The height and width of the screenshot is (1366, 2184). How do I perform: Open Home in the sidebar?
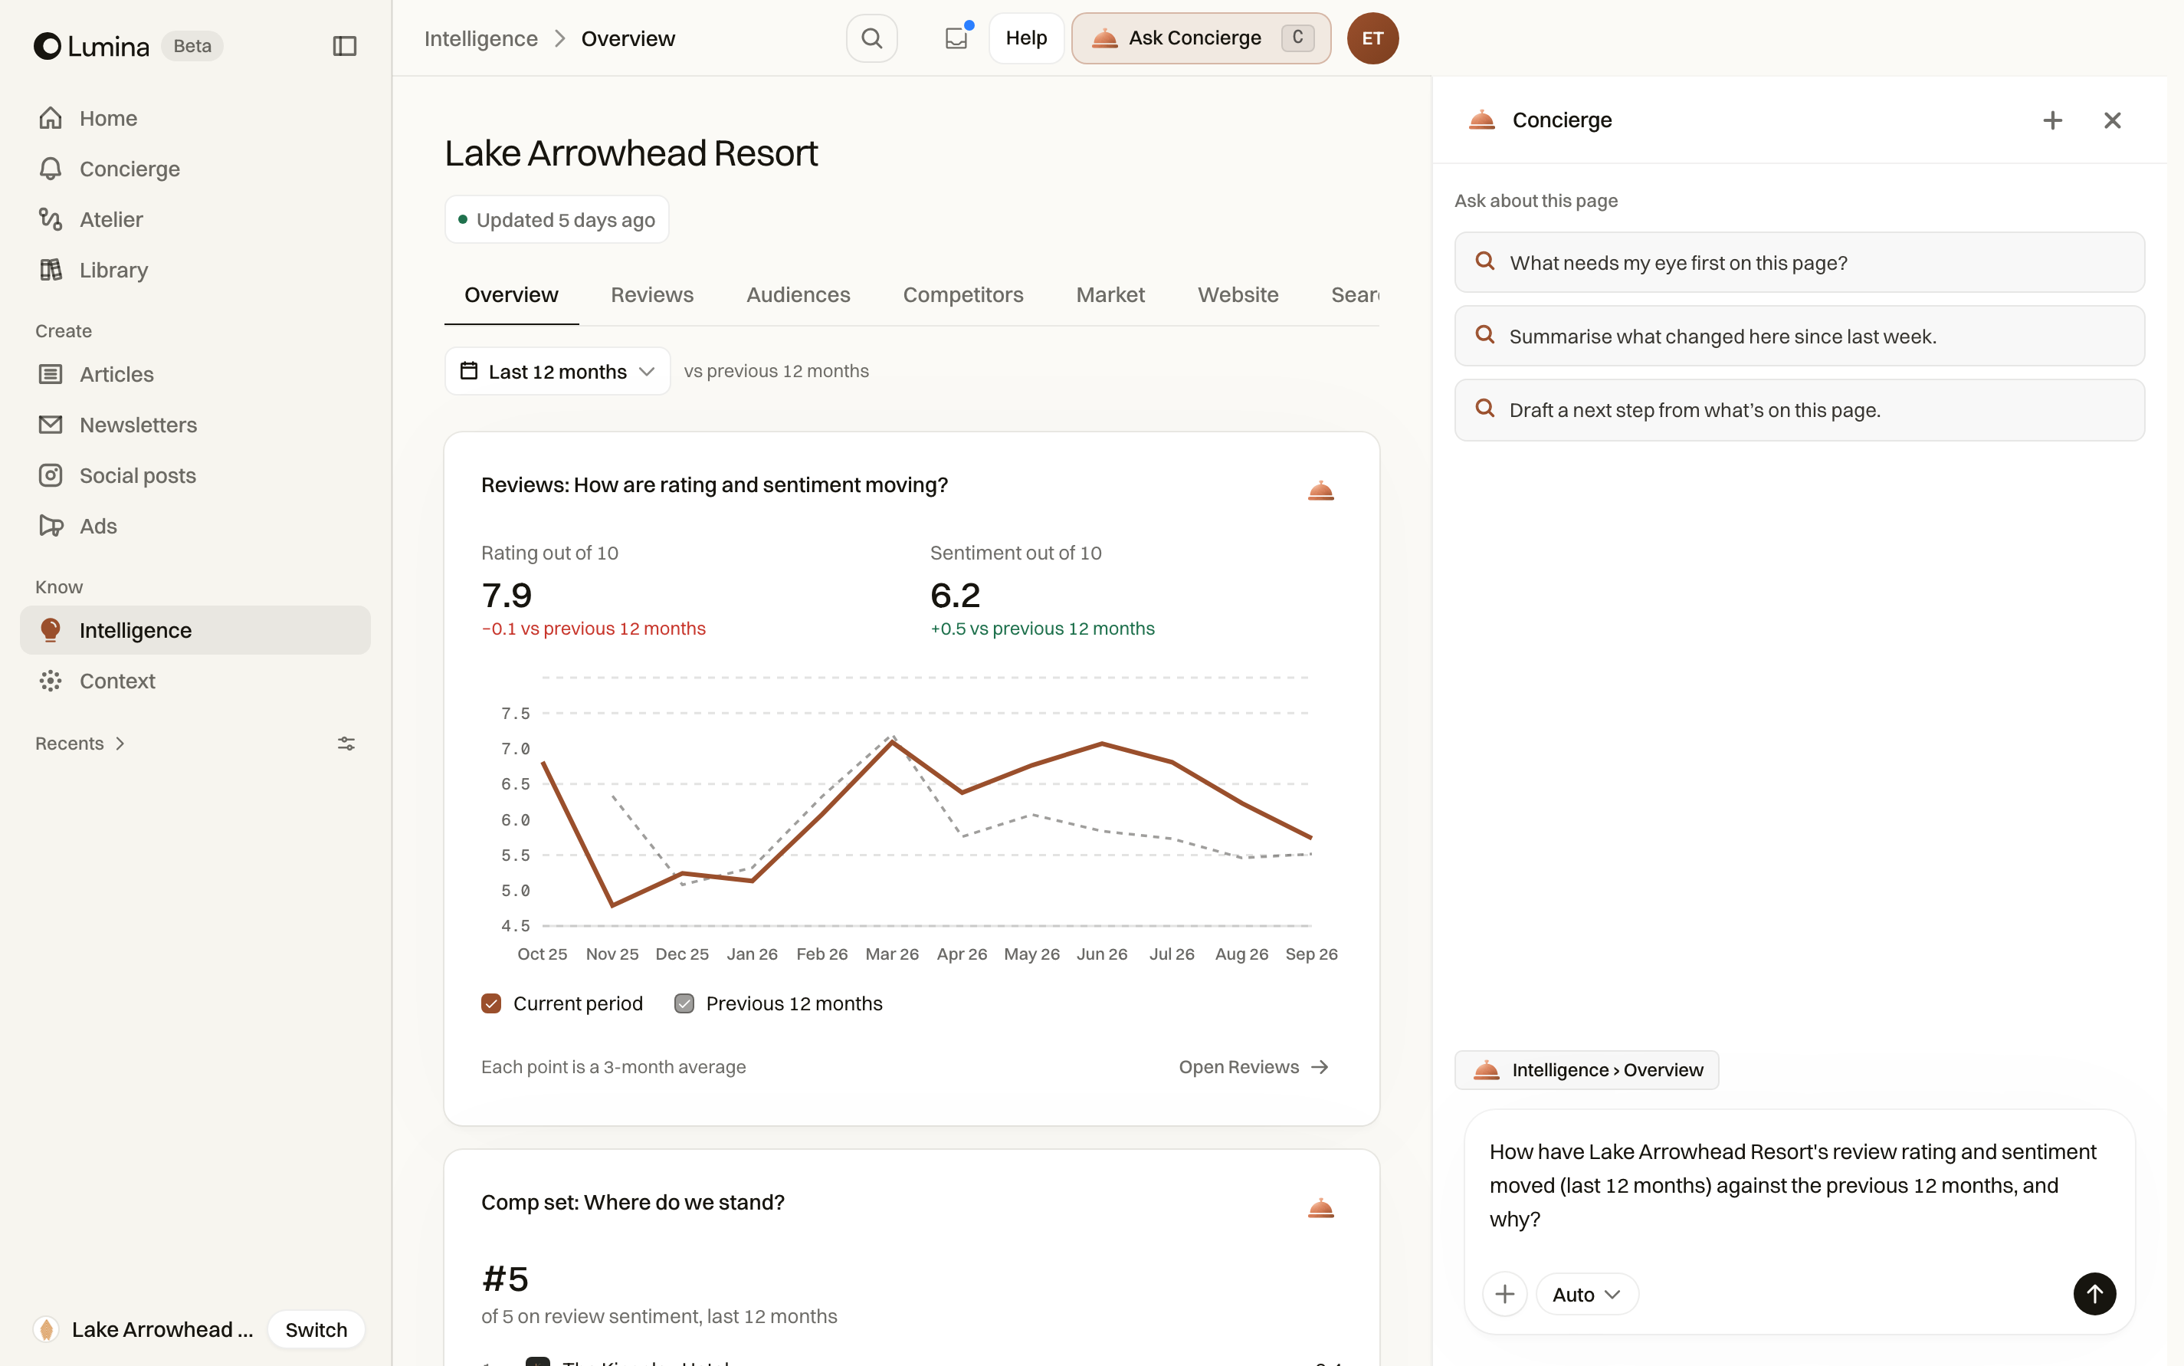[x=195, y=118]
